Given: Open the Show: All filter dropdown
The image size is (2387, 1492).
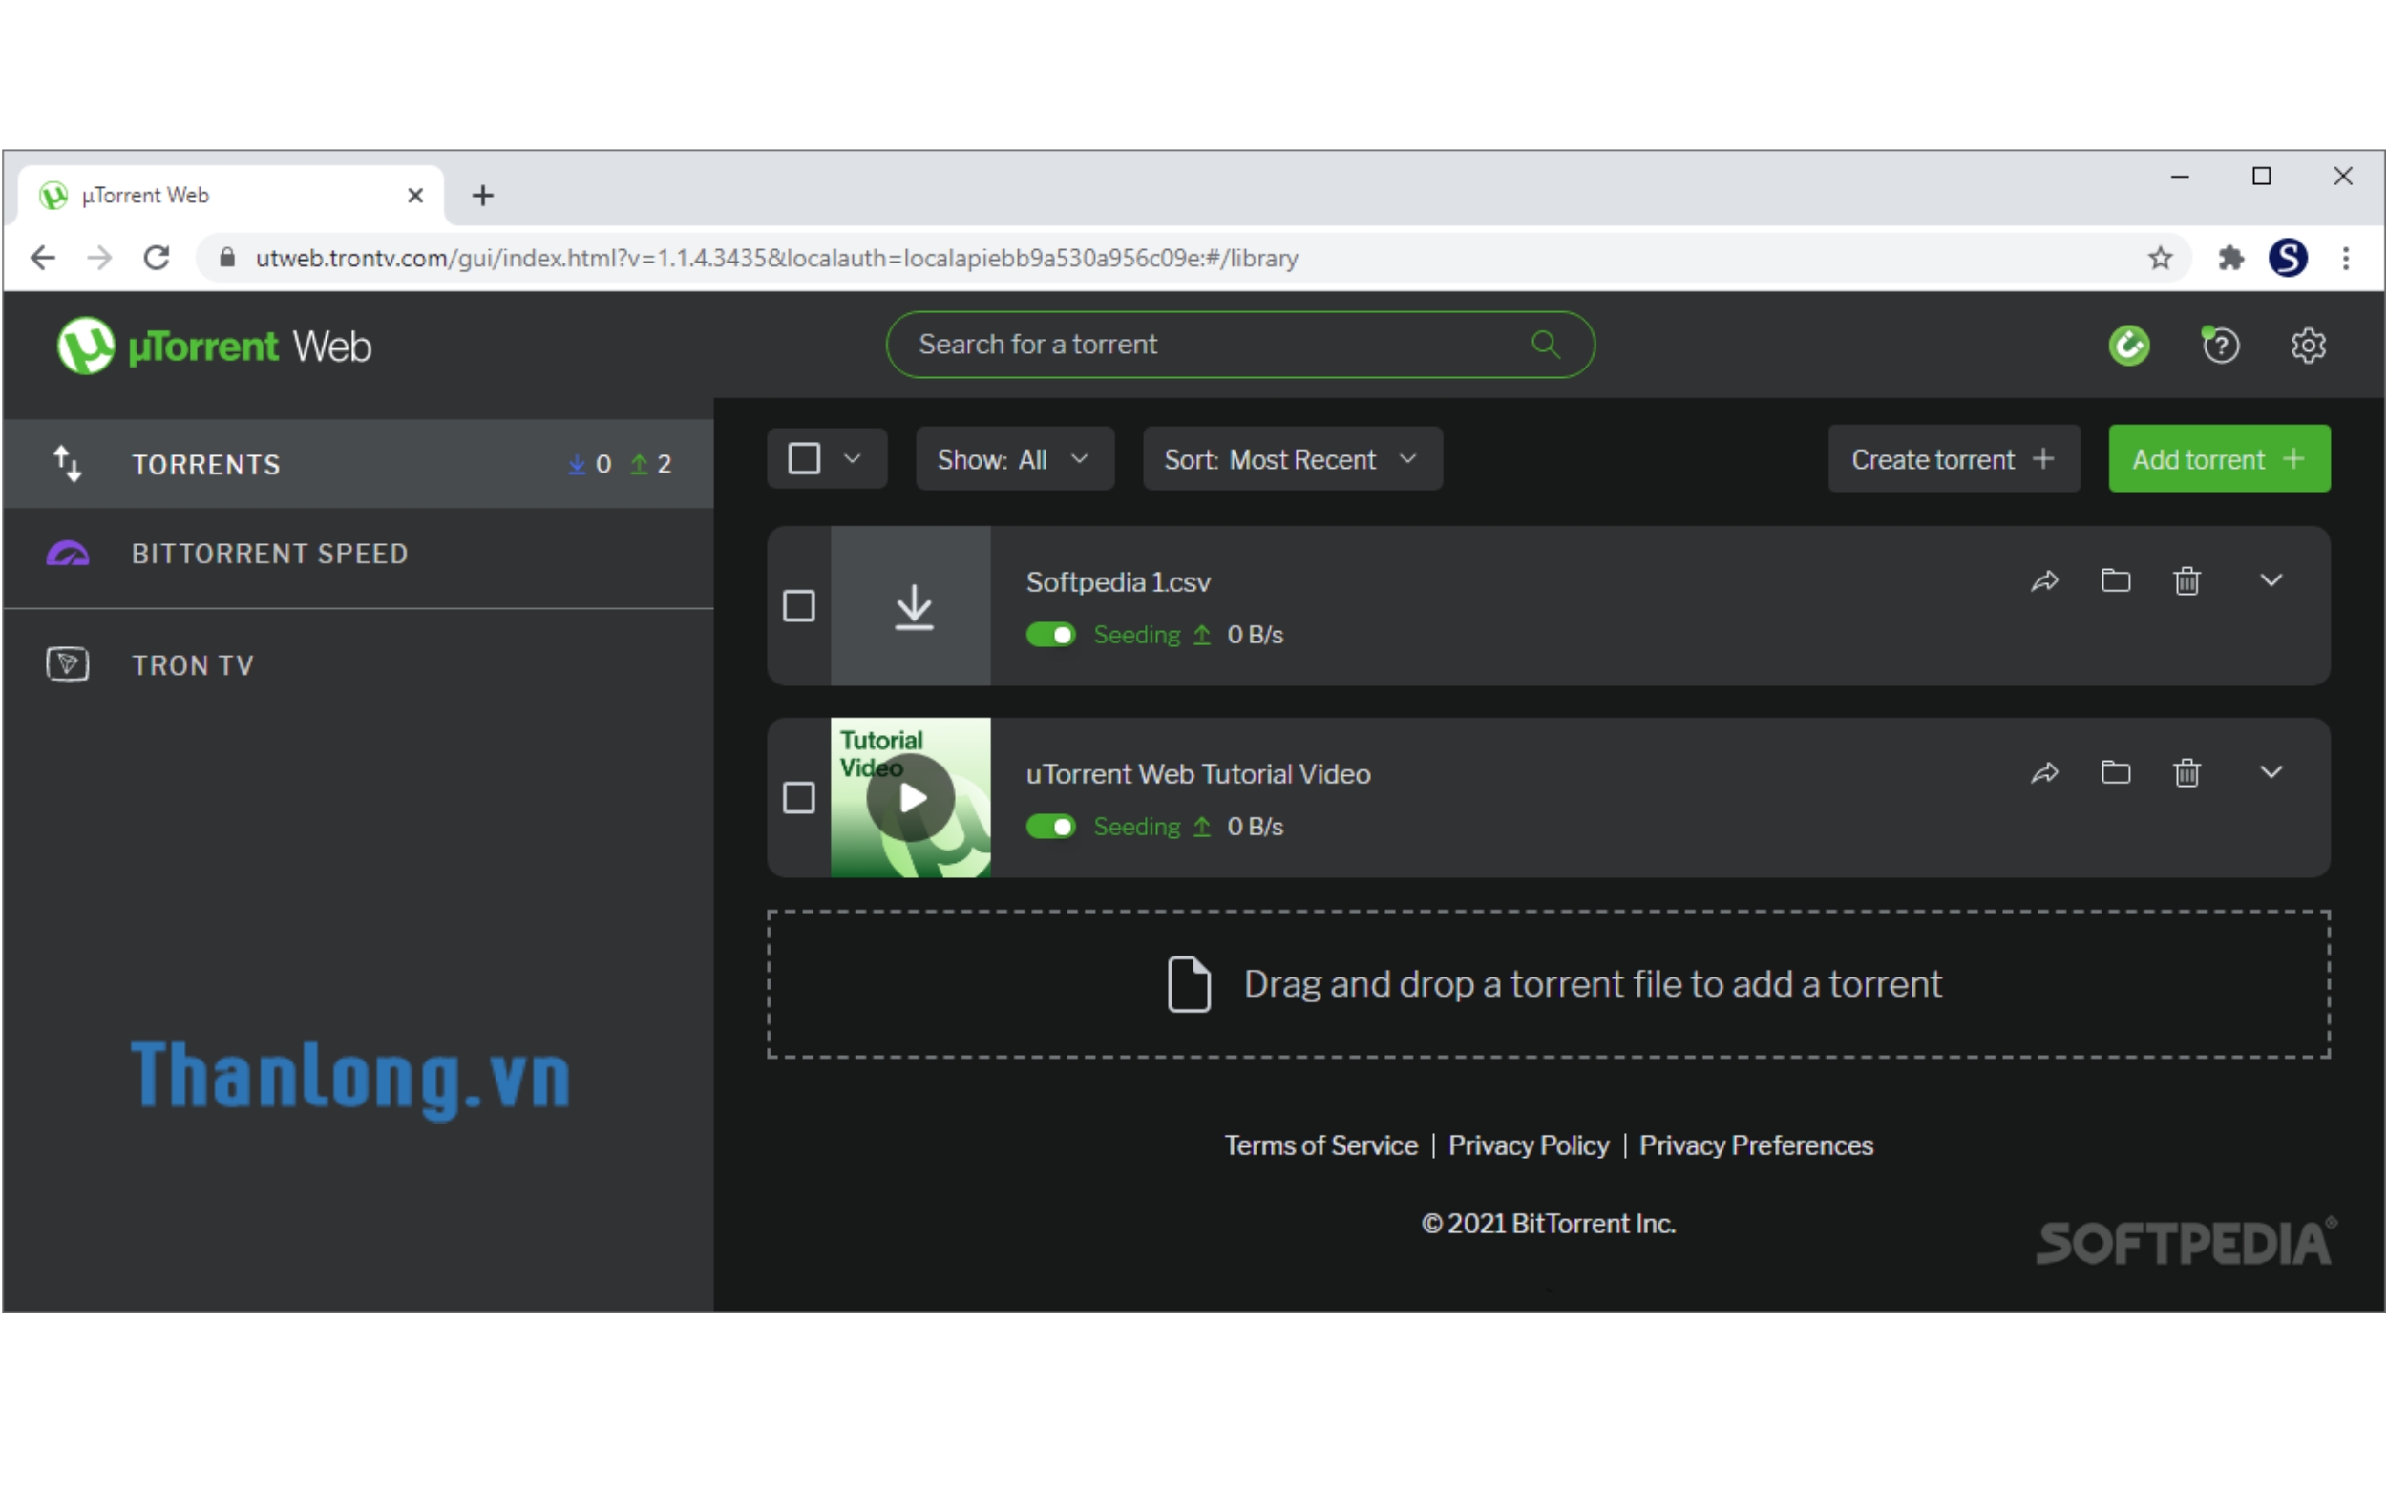Looking at the screenshot, I should coord(1013,460).
